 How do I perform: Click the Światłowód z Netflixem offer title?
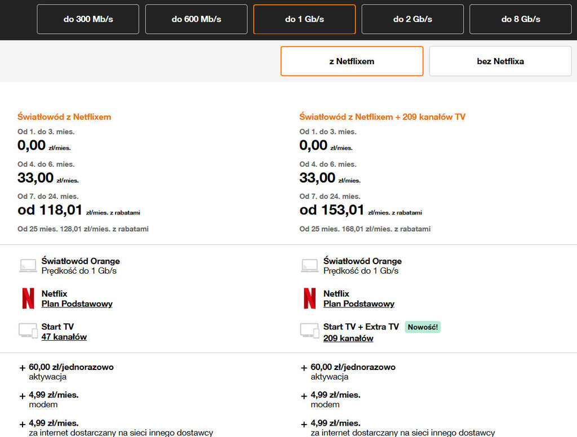[64, 117]
